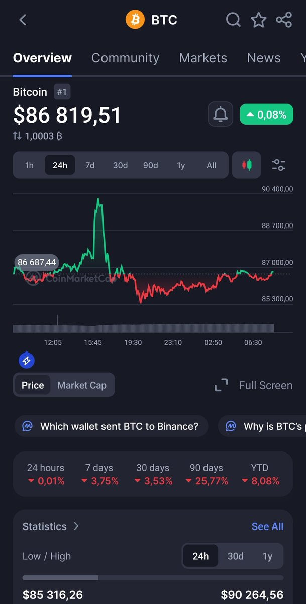306x604 pixels.
Task: Select the 1y Low / High range
Action: pyautogui.click(x=267, y=556)
